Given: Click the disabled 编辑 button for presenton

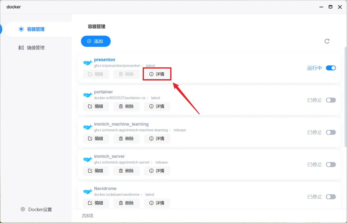Looking at the screenshot, I should [96, 74].
